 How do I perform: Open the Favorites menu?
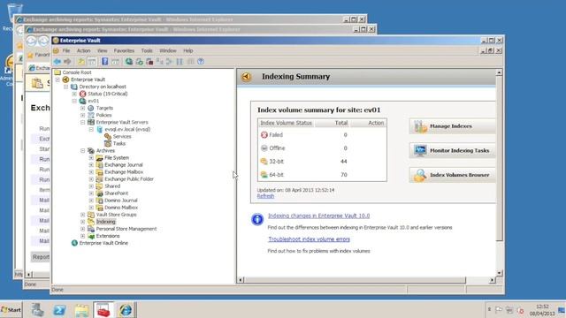click(x=124, y=51)
